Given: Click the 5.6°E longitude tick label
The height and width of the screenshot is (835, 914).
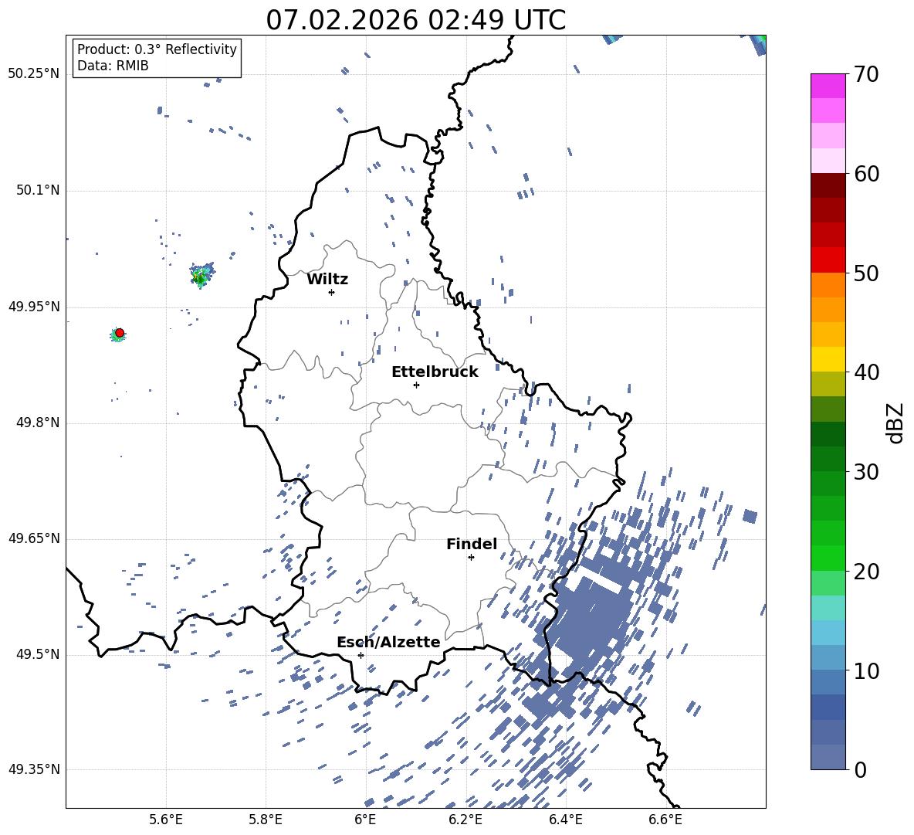Looking at the screenshot, I should [166, 820].
